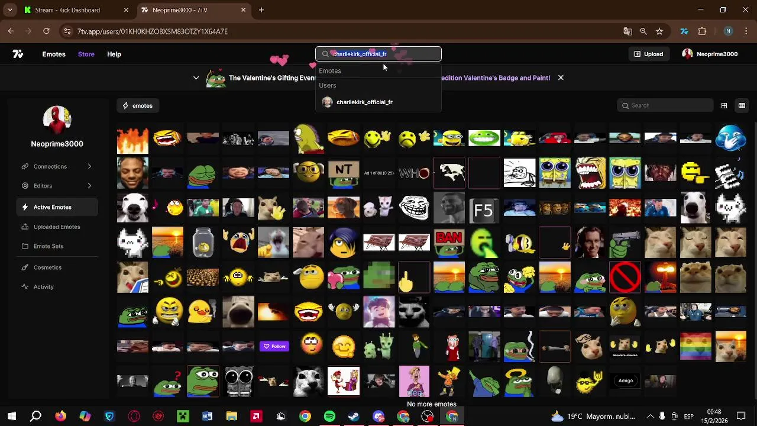Open the tab search dropdown
The image size is (757, 426).
coord(11,10)
